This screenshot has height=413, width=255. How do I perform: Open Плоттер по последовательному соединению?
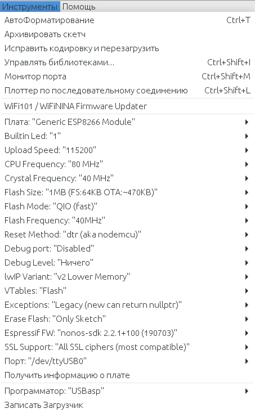point(127,91)
